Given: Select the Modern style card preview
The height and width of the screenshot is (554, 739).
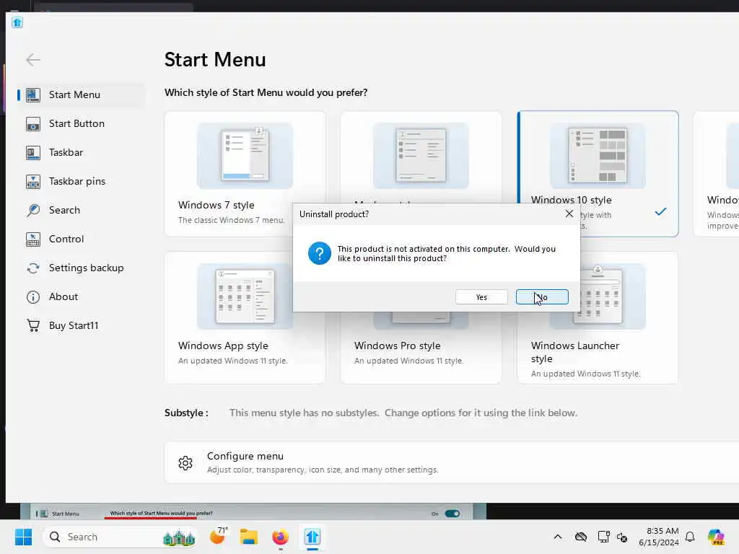Looking at the screenshot, I should [421, 156].
